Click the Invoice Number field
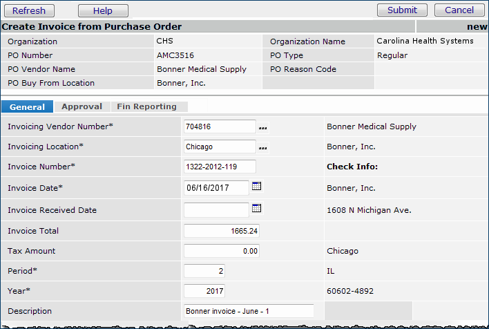 pyautogui.click(x=220, y=167)
